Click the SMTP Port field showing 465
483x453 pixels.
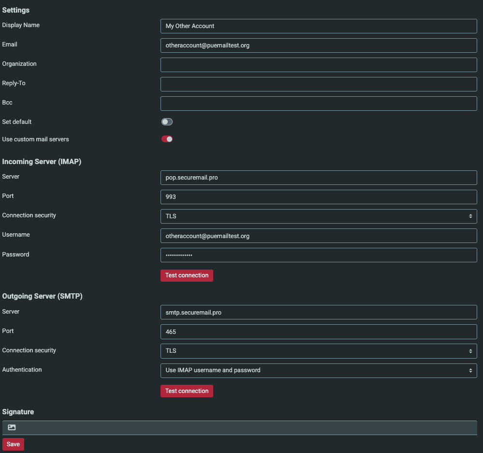[318, 332]
